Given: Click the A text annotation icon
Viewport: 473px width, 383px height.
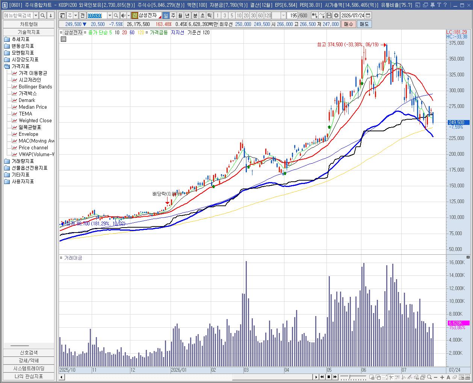Looking at the screenshot, I should (449, 377).
